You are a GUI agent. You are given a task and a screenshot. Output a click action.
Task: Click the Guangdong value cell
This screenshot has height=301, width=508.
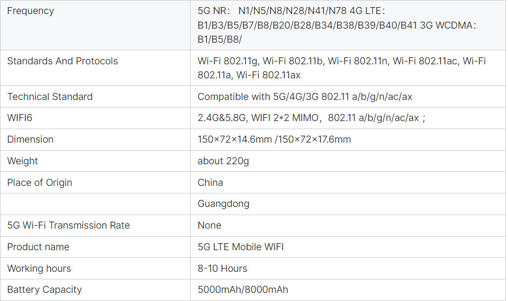(x=223, y=204)
